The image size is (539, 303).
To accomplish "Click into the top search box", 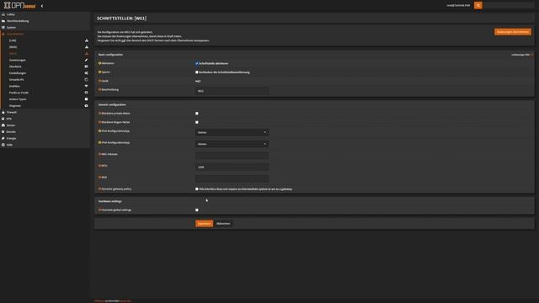I will (509, 5).
